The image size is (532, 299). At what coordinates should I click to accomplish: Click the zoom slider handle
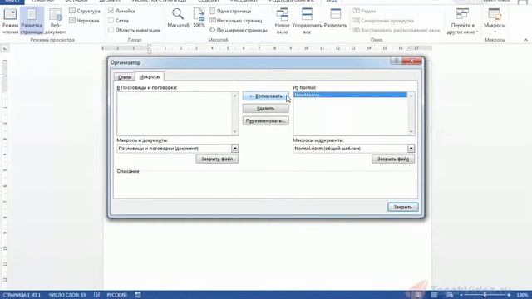(485, 295)
